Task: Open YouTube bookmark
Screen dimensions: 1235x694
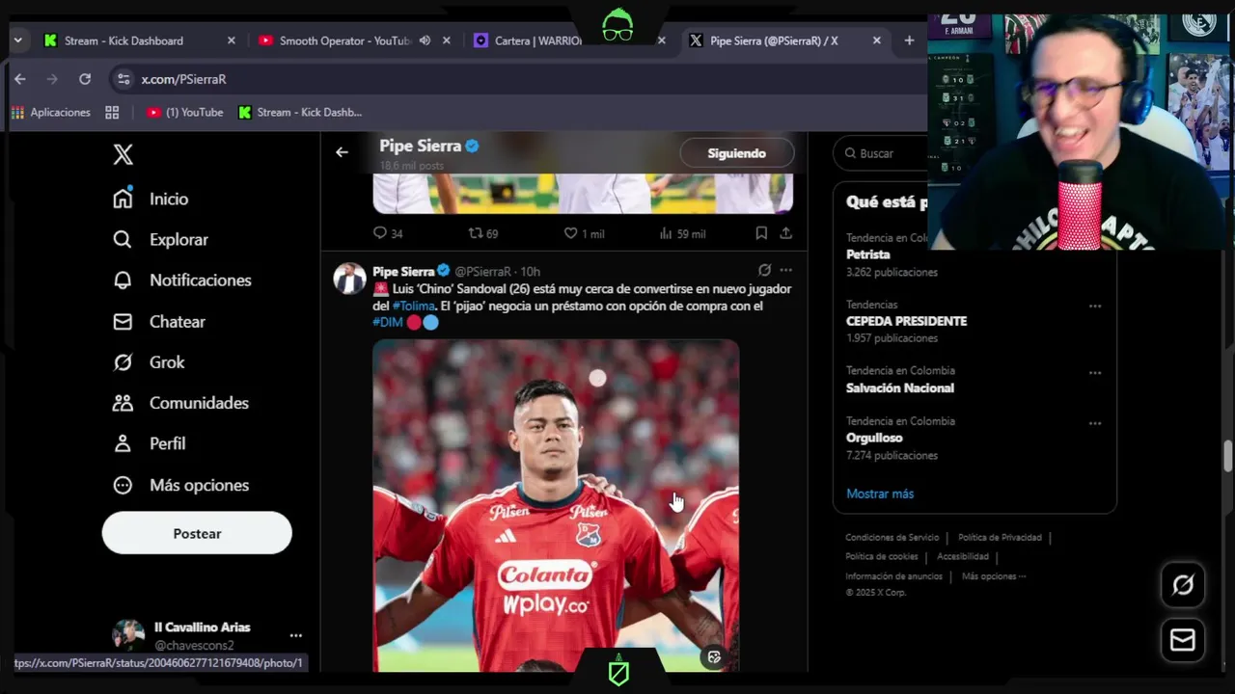Action: [185, 113]
